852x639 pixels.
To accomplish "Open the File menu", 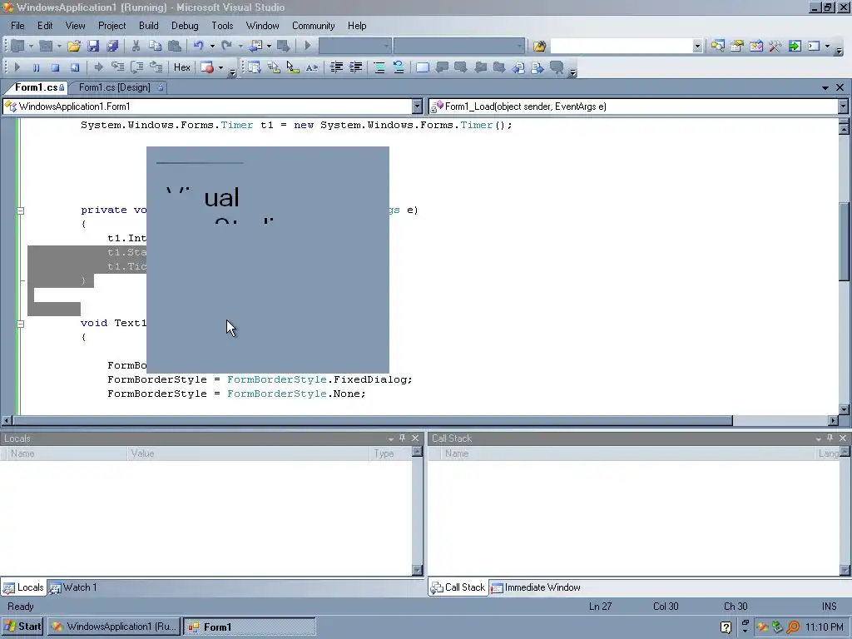I will point(17,26).
